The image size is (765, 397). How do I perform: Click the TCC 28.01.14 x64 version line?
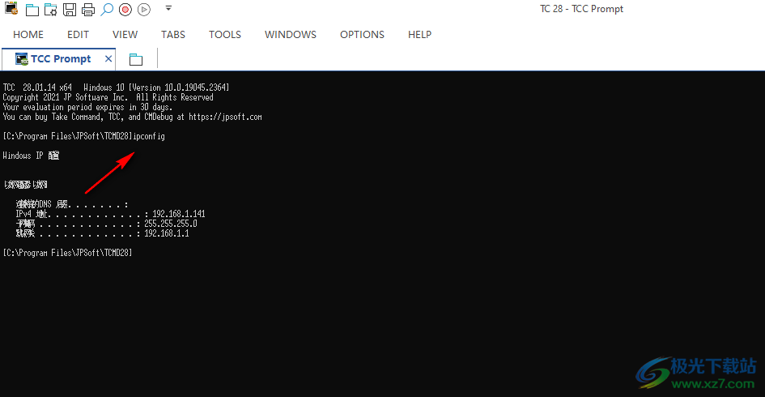[x=116, y=88]
